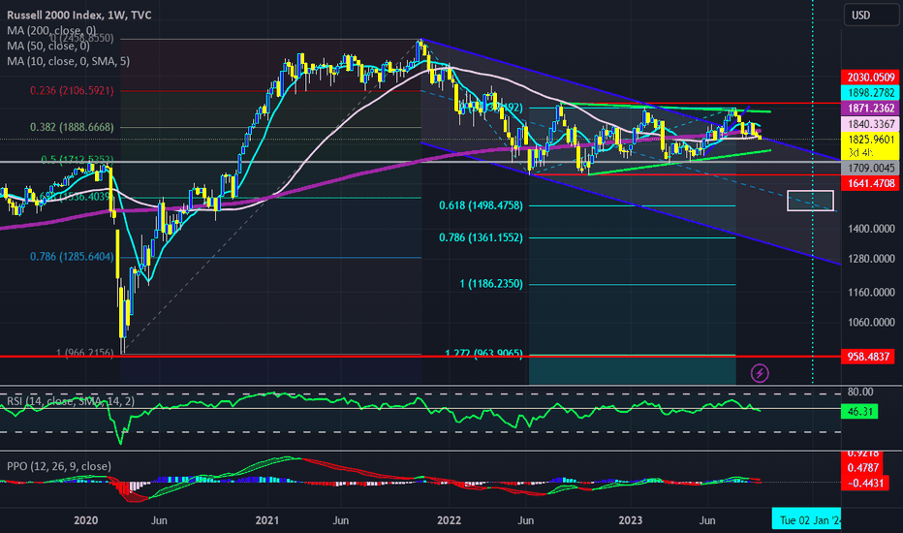Click the RSI value 46.31 label
This screenshot has width=903, height=533.
859,412
